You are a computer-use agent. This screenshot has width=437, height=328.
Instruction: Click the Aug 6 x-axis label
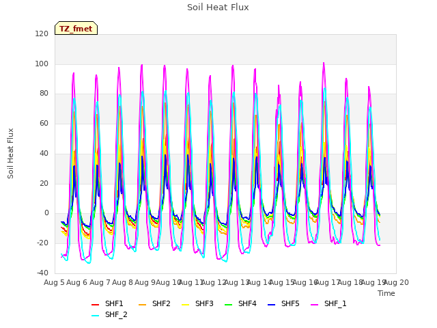point(77,282)
